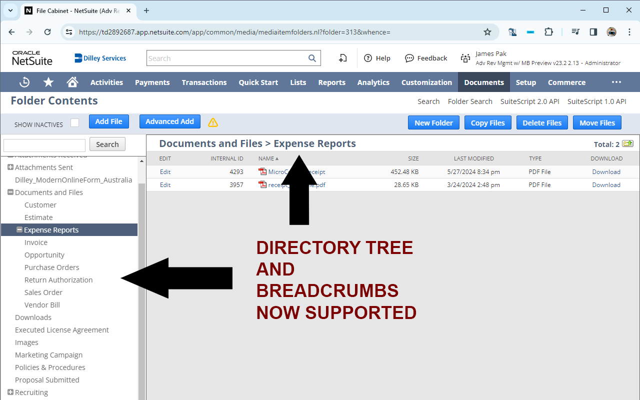Image resolution: width=640 pixels, height=400 pixels.
Task: Sort by the Last Modified column header
Action: point(473,158)
